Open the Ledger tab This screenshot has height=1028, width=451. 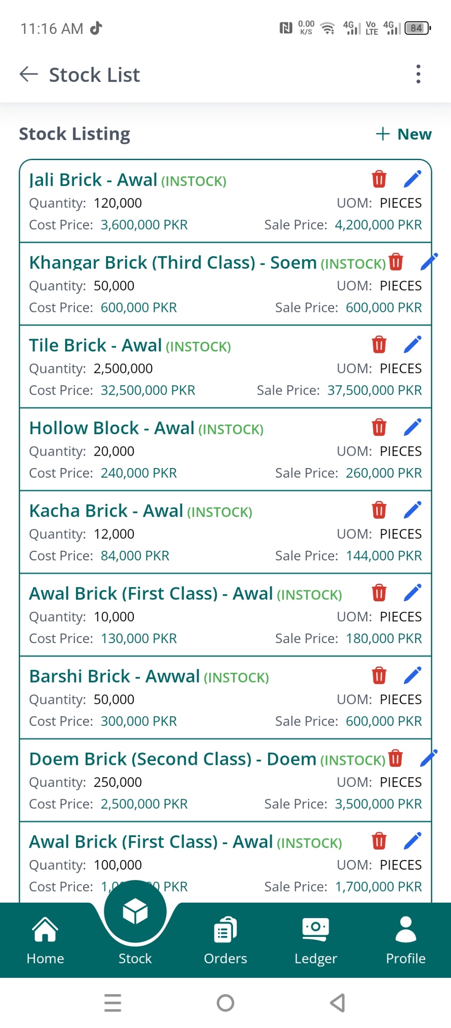click(316, 940)
